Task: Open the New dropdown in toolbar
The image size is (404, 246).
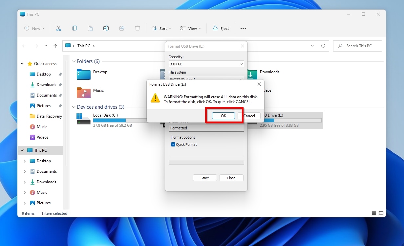Action: click(34, 29)
